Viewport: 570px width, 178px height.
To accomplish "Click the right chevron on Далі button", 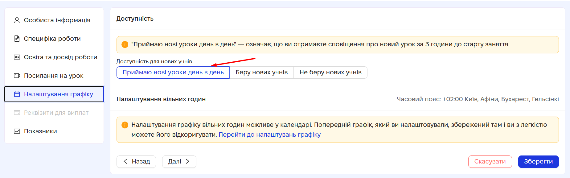I will pos(187,161).
